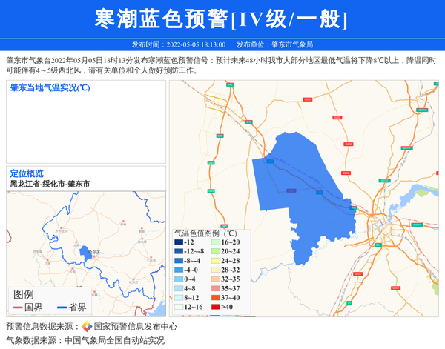This screenshot has height=349, width=445.
Task: Click the red 国界 line symbol in legend
Action: (18, 308)
